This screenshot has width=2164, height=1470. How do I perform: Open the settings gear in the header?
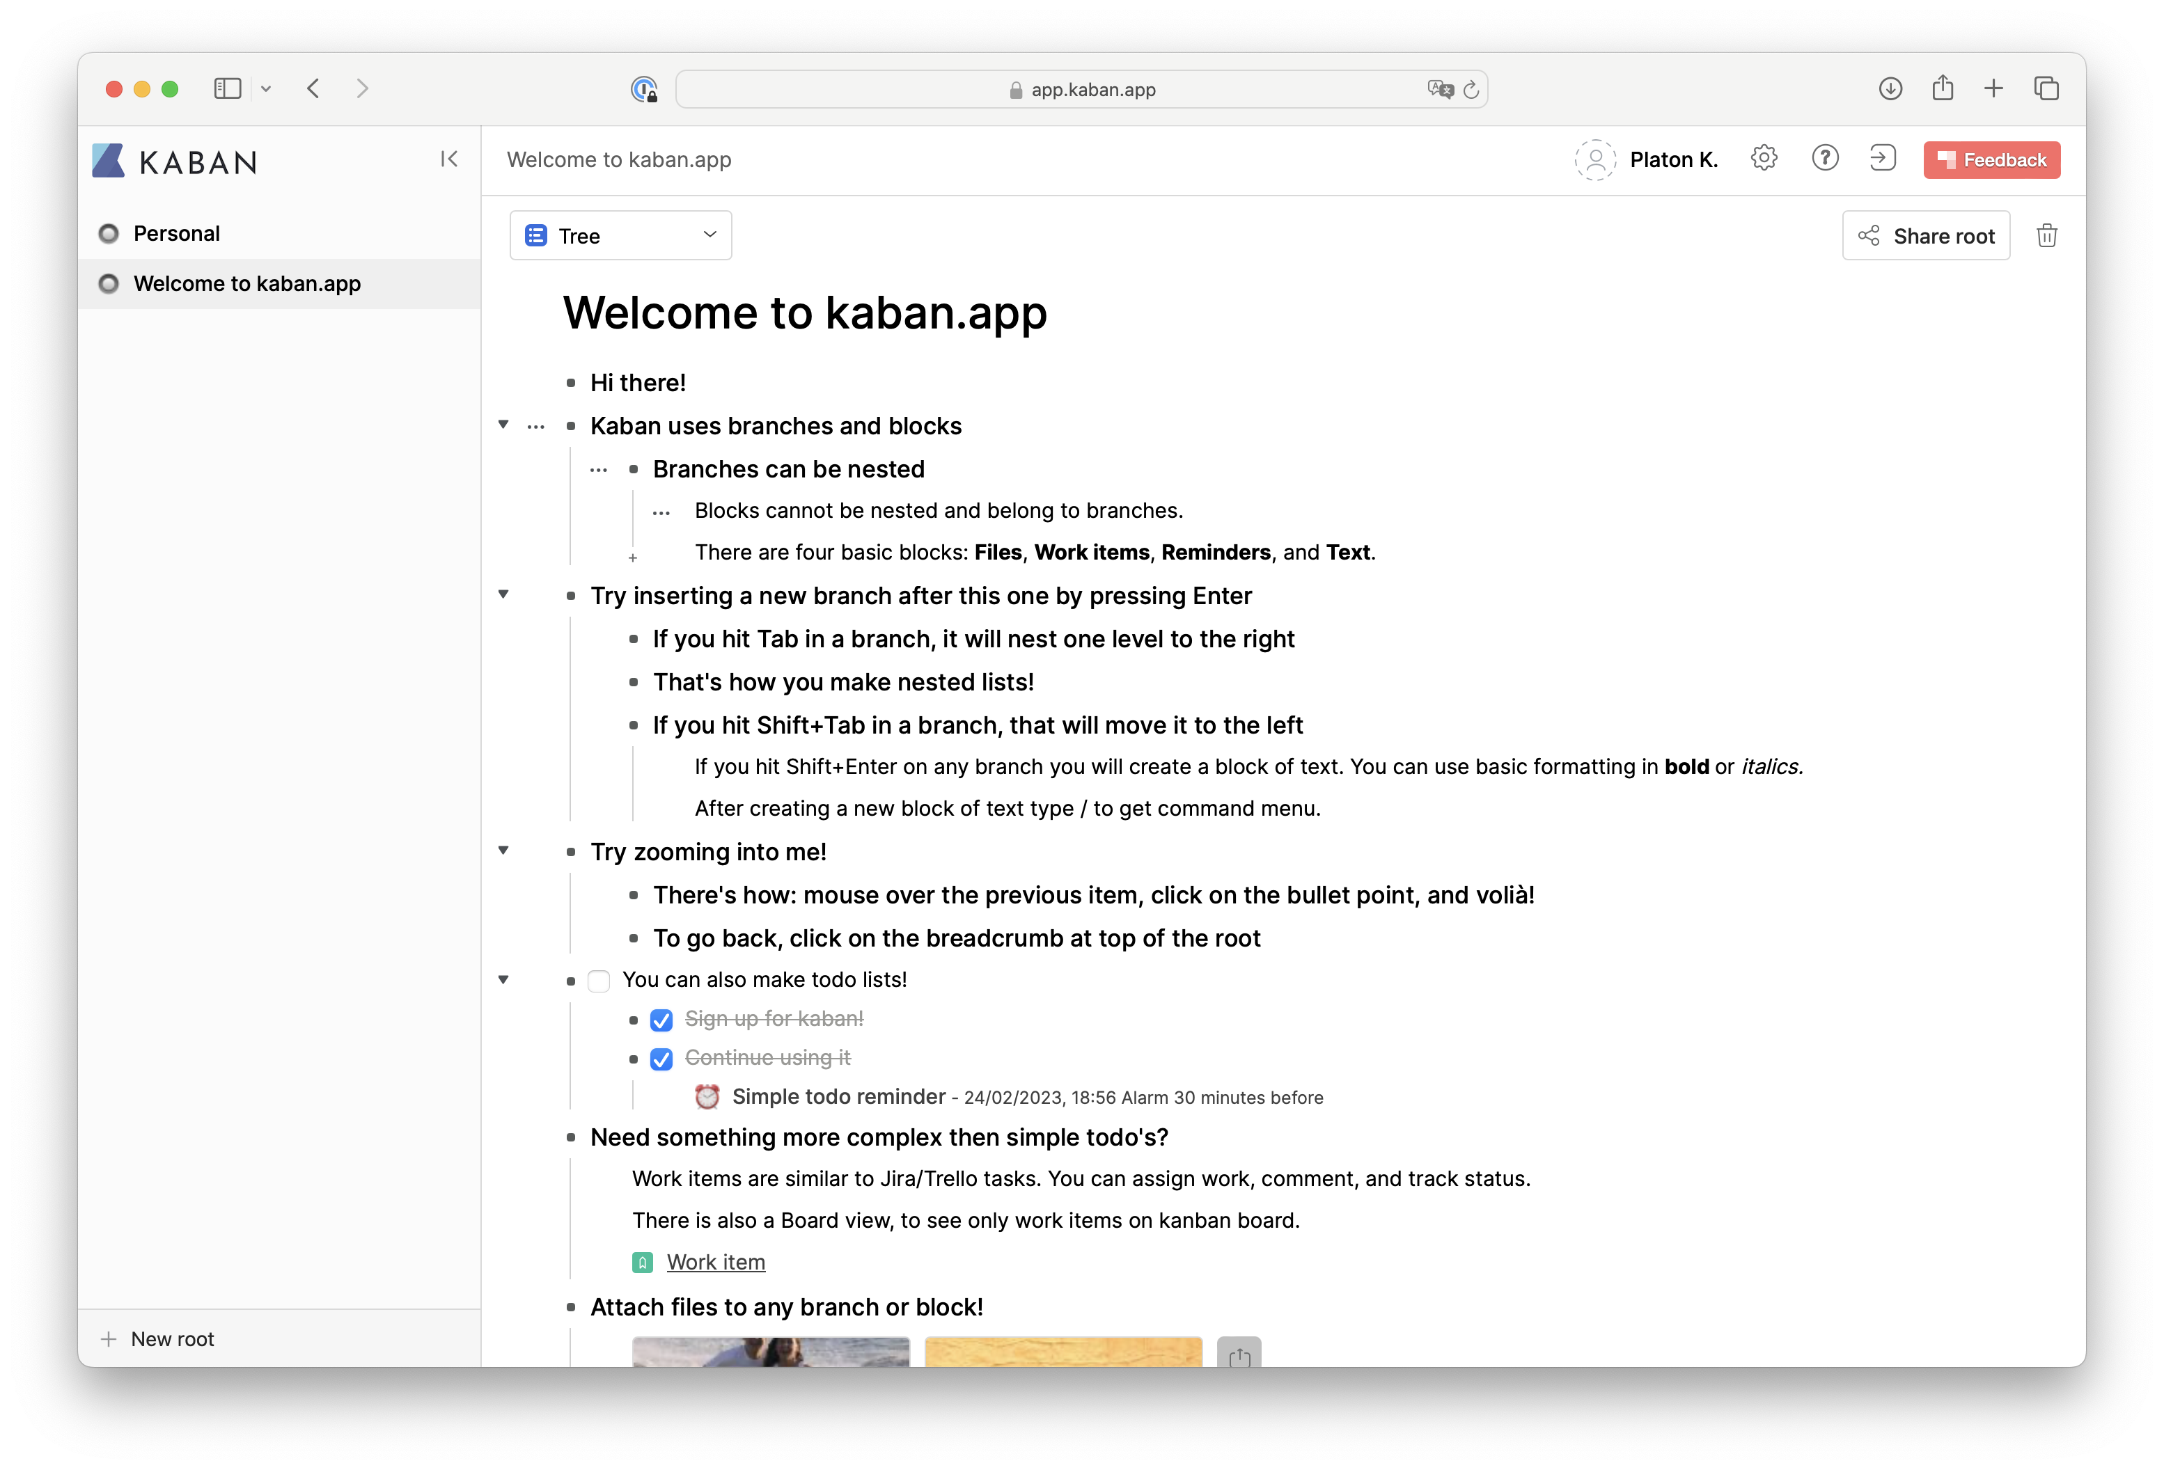pyautogui.click(x=1764, y=158)
